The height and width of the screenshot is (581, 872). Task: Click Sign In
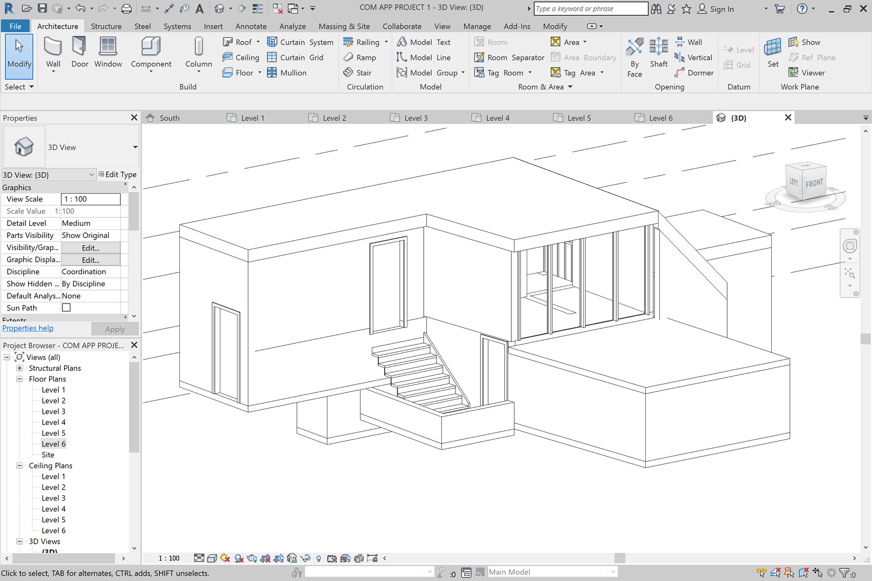point(716,9)
